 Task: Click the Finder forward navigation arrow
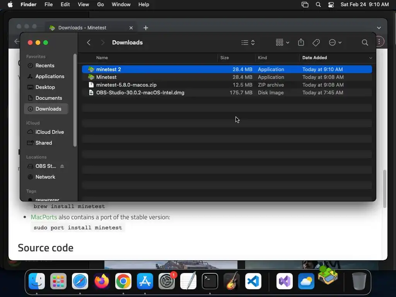[102, 43]
